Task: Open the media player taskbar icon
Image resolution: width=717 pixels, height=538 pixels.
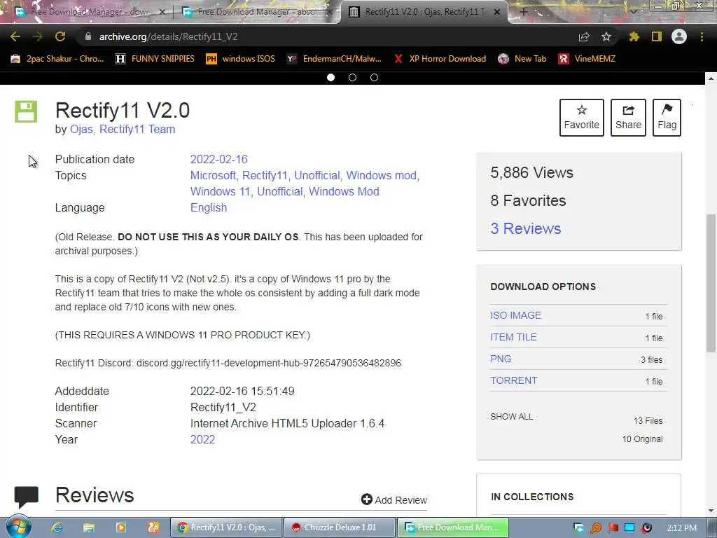Action: [121, 527]
